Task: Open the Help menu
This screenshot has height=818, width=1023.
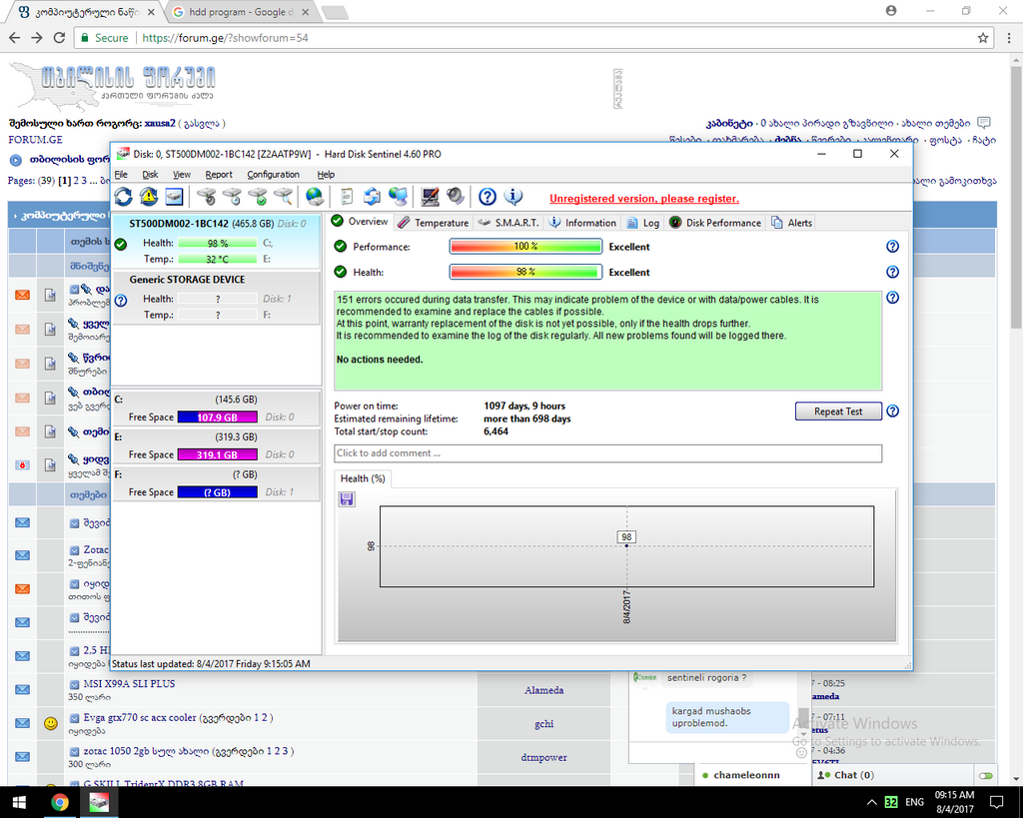Action: pos(326,174)
